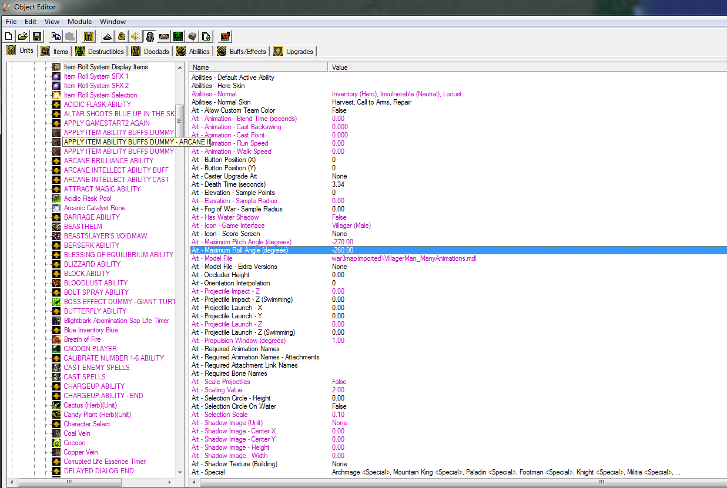Click the unit tree scroll-down arrow
The height and width of the screenshot is (488, 727).
pos(180,473)
